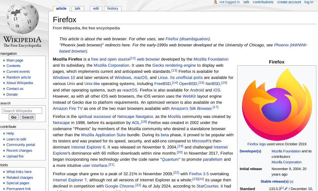Viewport: 318px width, 191px height.
Task: Click the Search button
Action: click(x=28, y=117)
